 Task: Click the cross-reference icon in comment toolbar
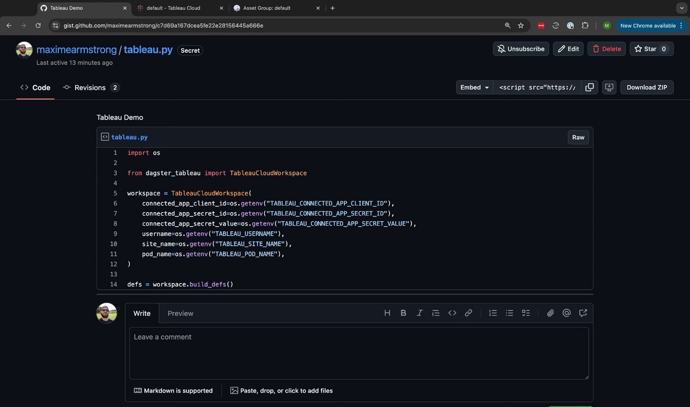(583, 313)
